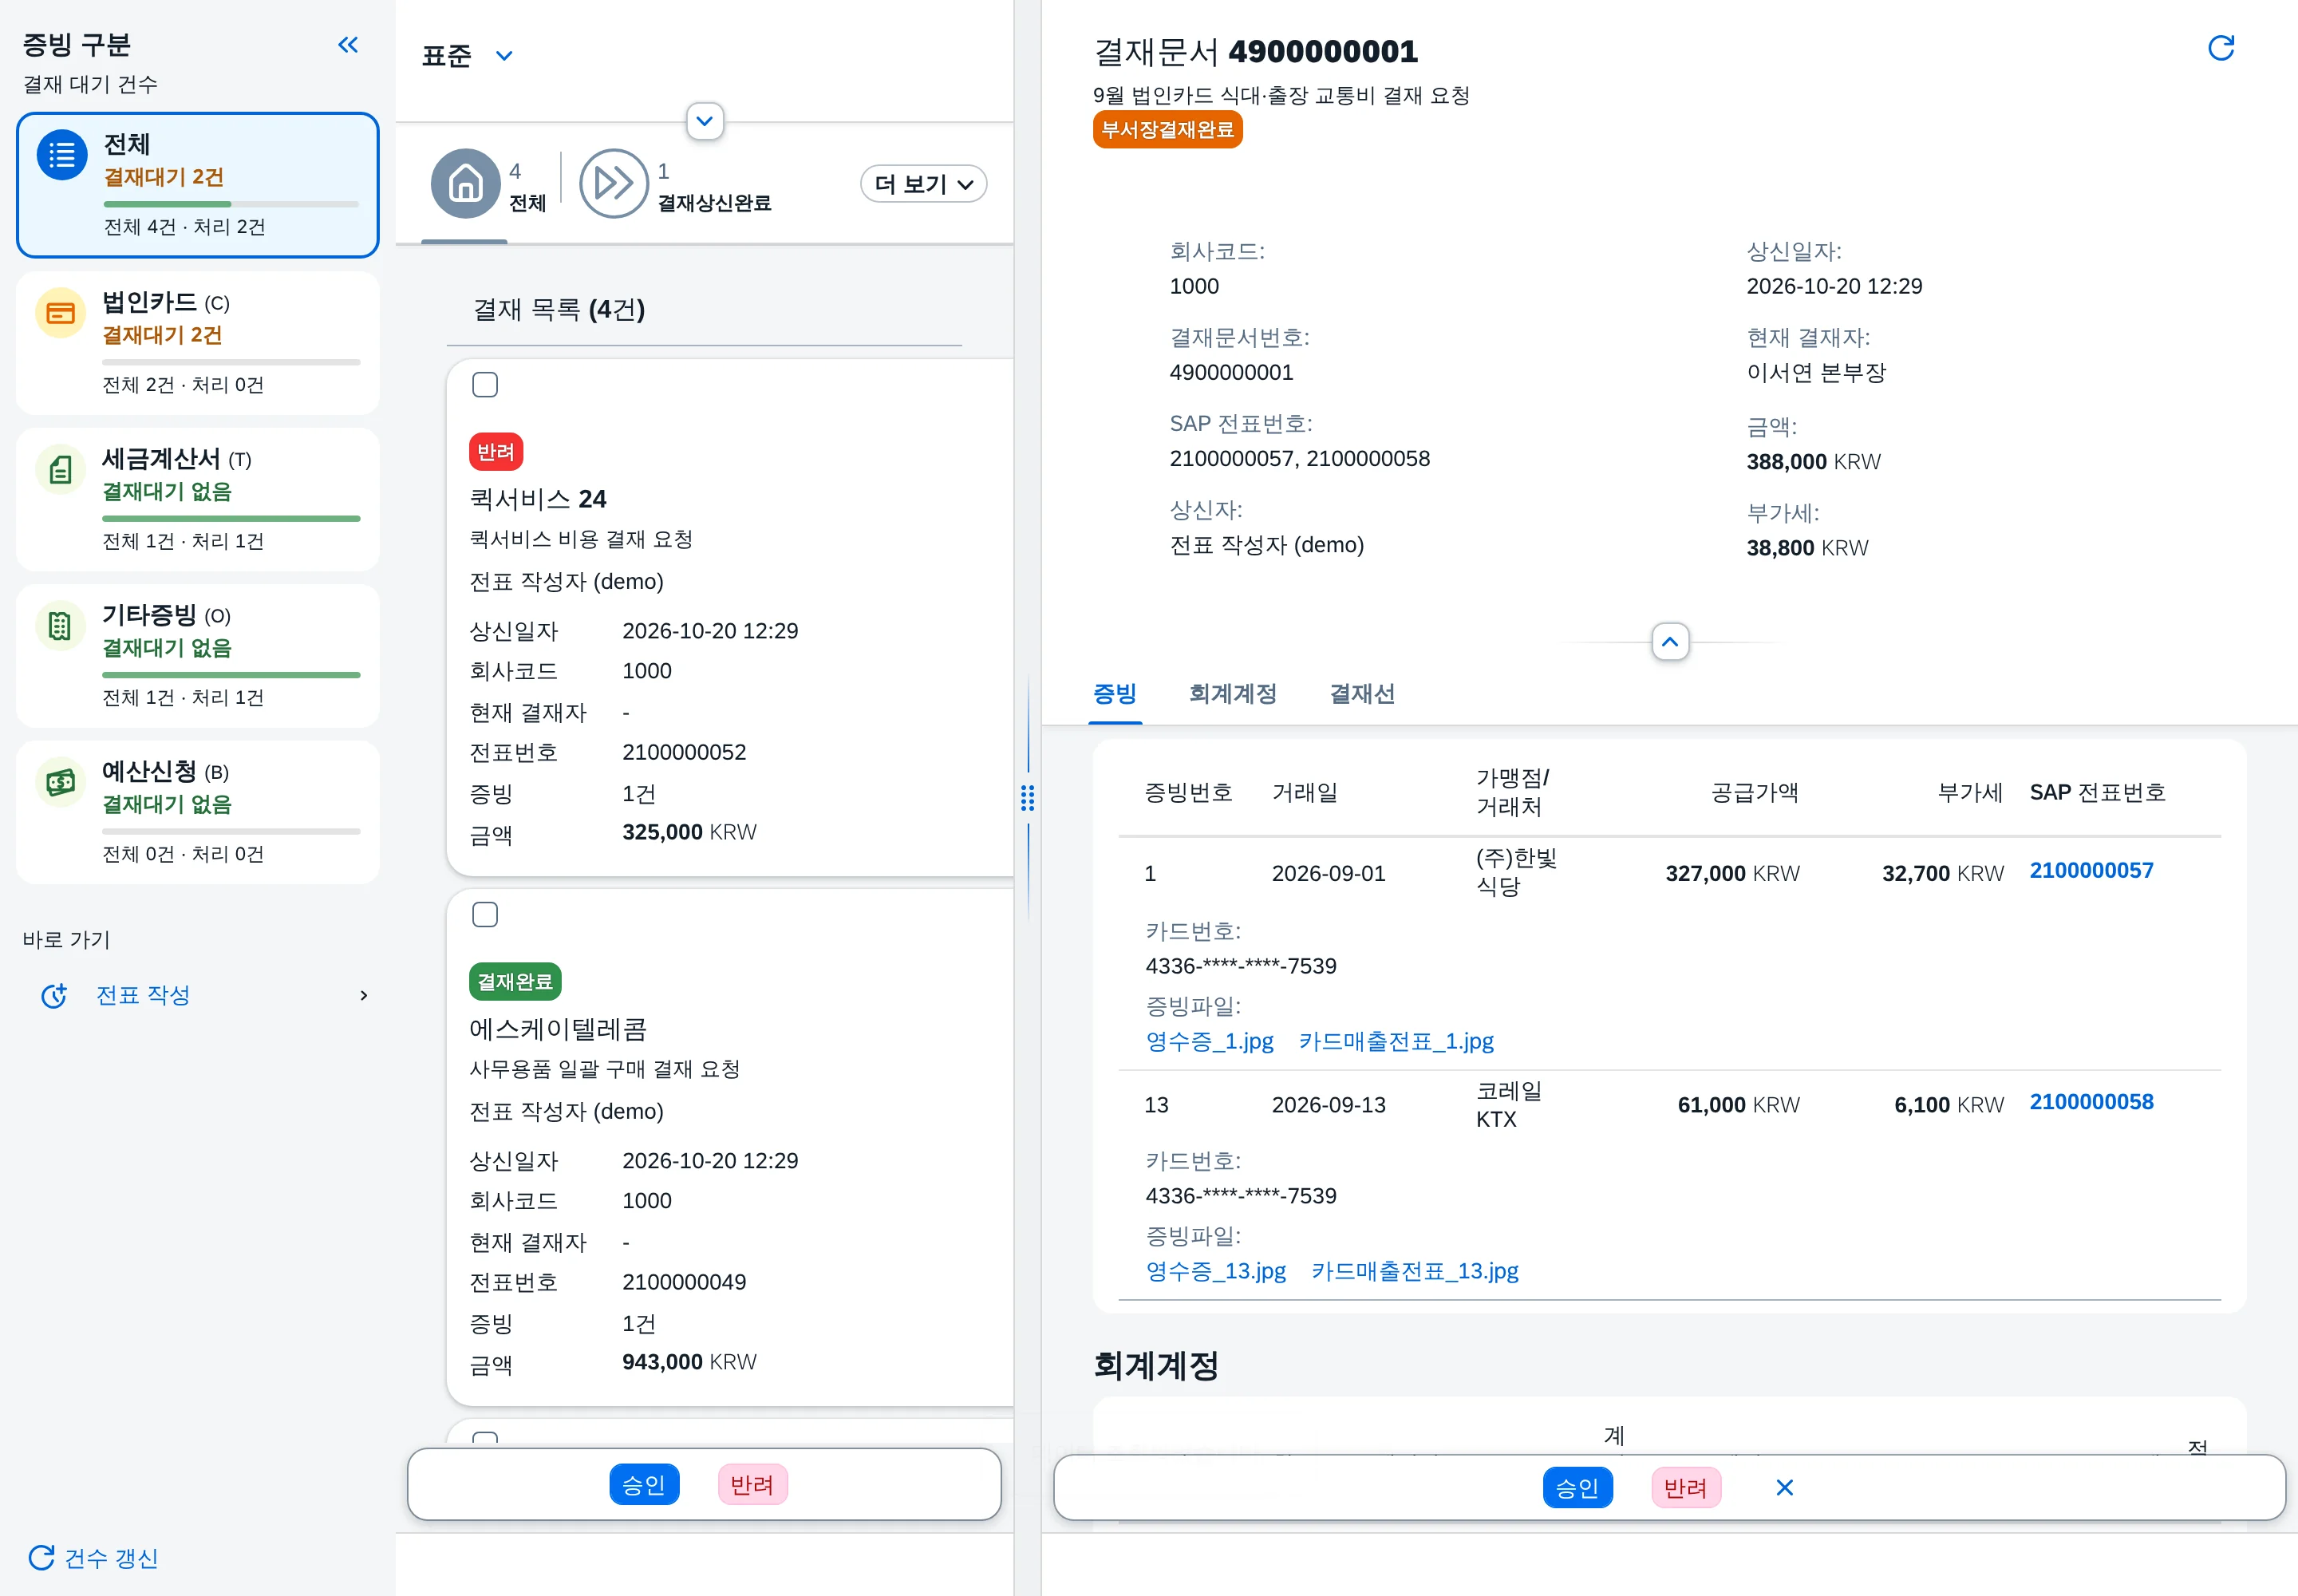The image size is (2298, 1596).
Task: Open attachment 카드매출전표_13.jpg
Action: [x=1415, y=1272]
